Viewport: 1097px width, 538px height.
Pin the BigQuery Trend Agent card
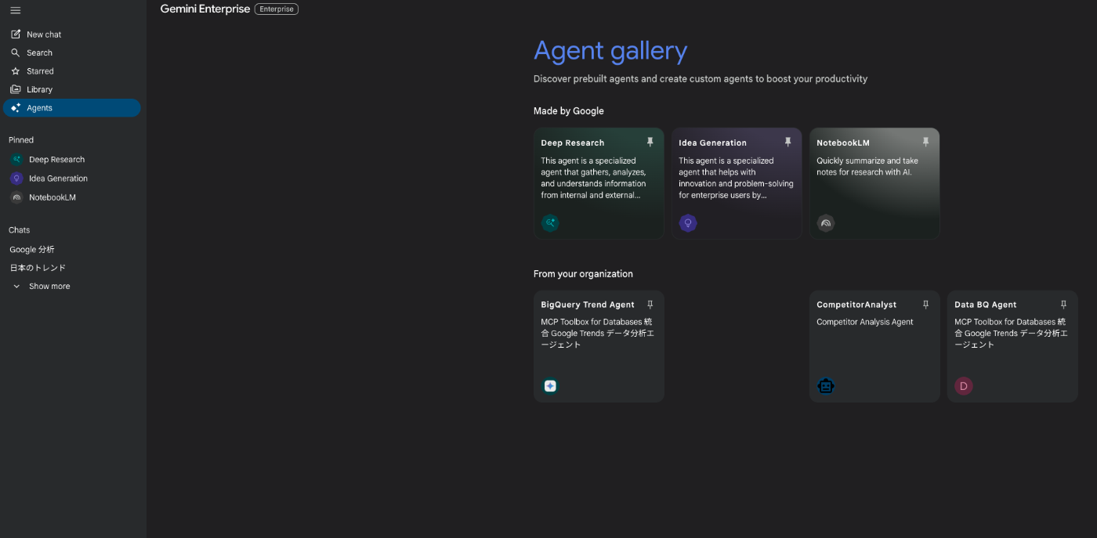click(650, 305)
